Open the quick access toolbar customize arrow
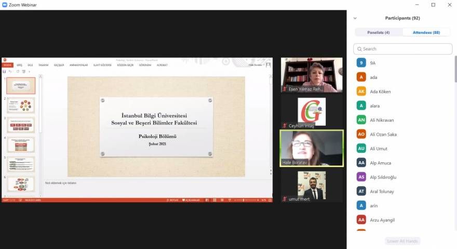Viewport: 457px width, 249px height. 29,72
